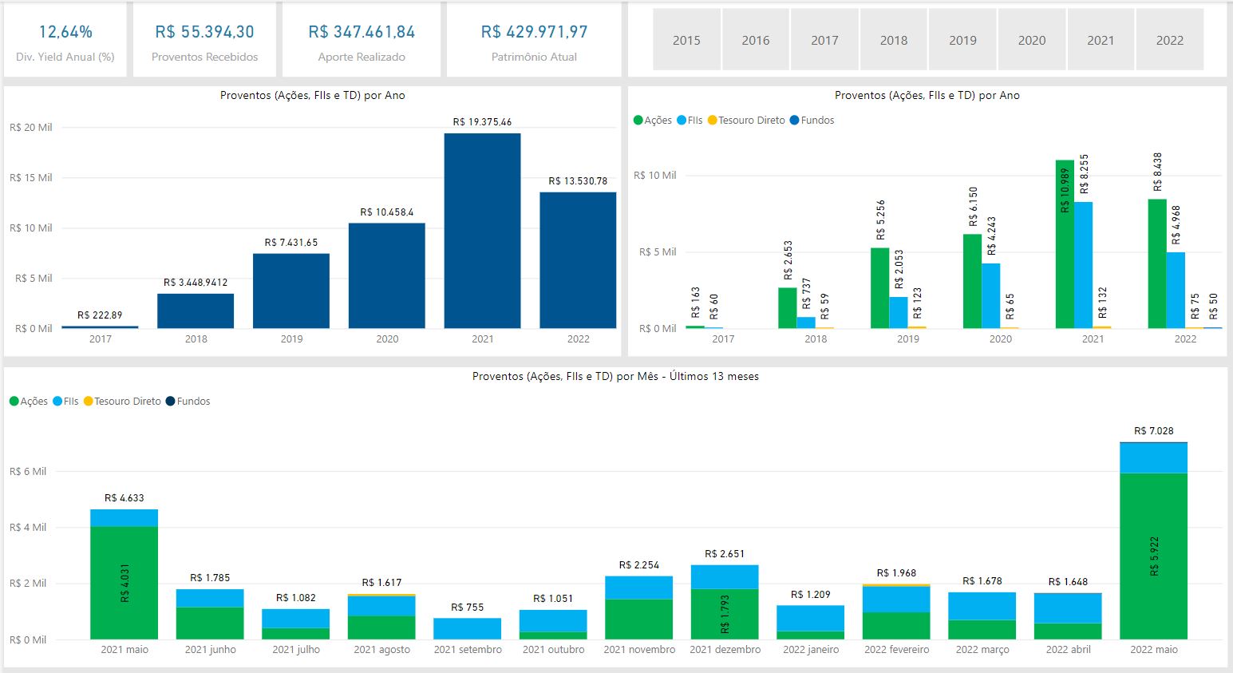Click the light blue 2020 FIIs bar worth R$ 4.243

(x=991, y=295)
